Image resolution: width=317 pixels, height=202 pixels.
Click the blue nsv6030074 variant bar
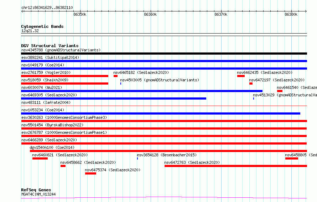coord(142,91)
